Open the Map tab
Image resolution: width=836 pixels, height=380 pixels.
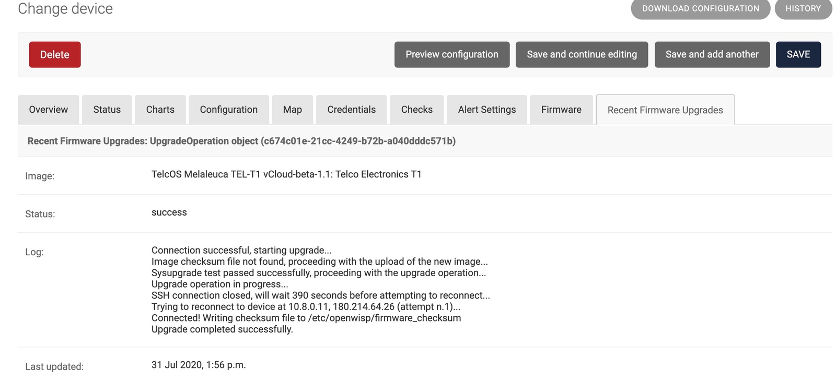point(293,110)
